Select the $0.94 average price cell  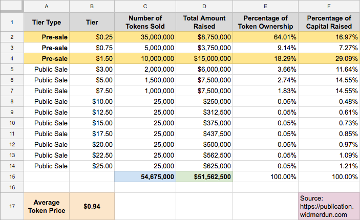tap(92, 207)
